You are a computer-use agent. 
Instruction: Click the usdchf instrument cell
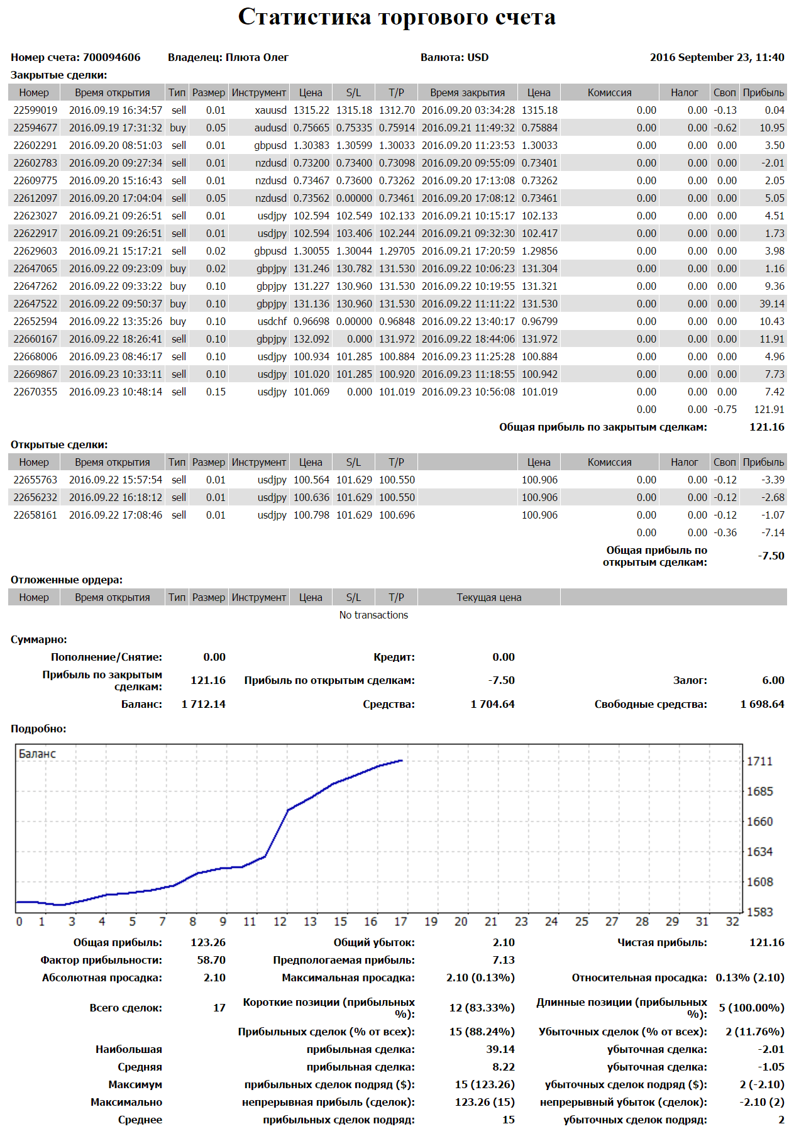(x=272, y=321)
